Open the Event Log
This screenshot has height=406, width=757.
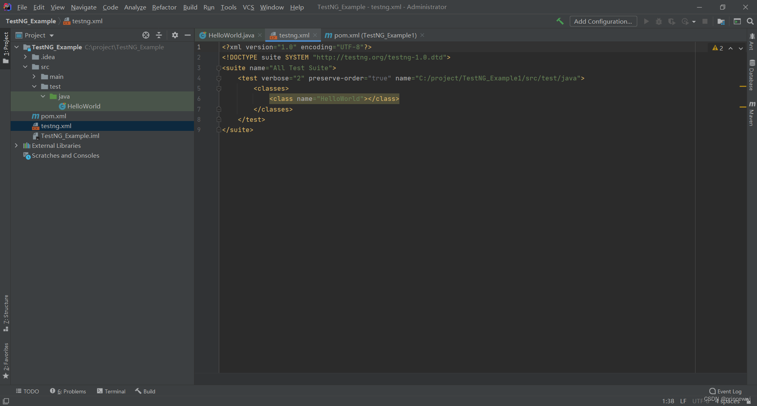(x=725, y=391)
